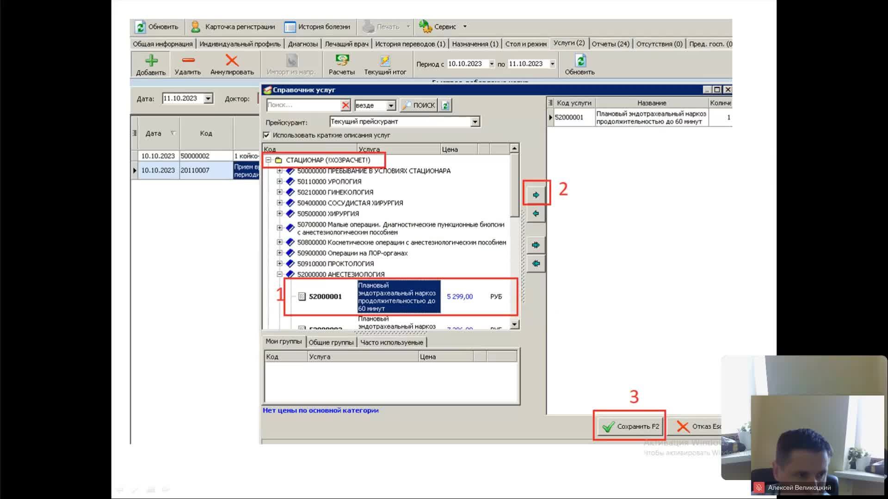
Task: Open the Часто используемые tab
Action: tap(391, 342)
